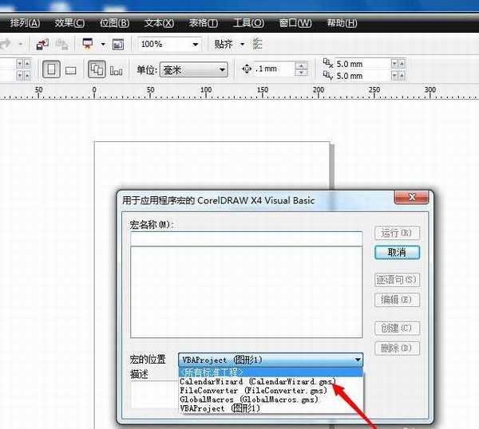Click the application launcher icon in toolbar
The image size is (479, 429).
coord(87,44)
